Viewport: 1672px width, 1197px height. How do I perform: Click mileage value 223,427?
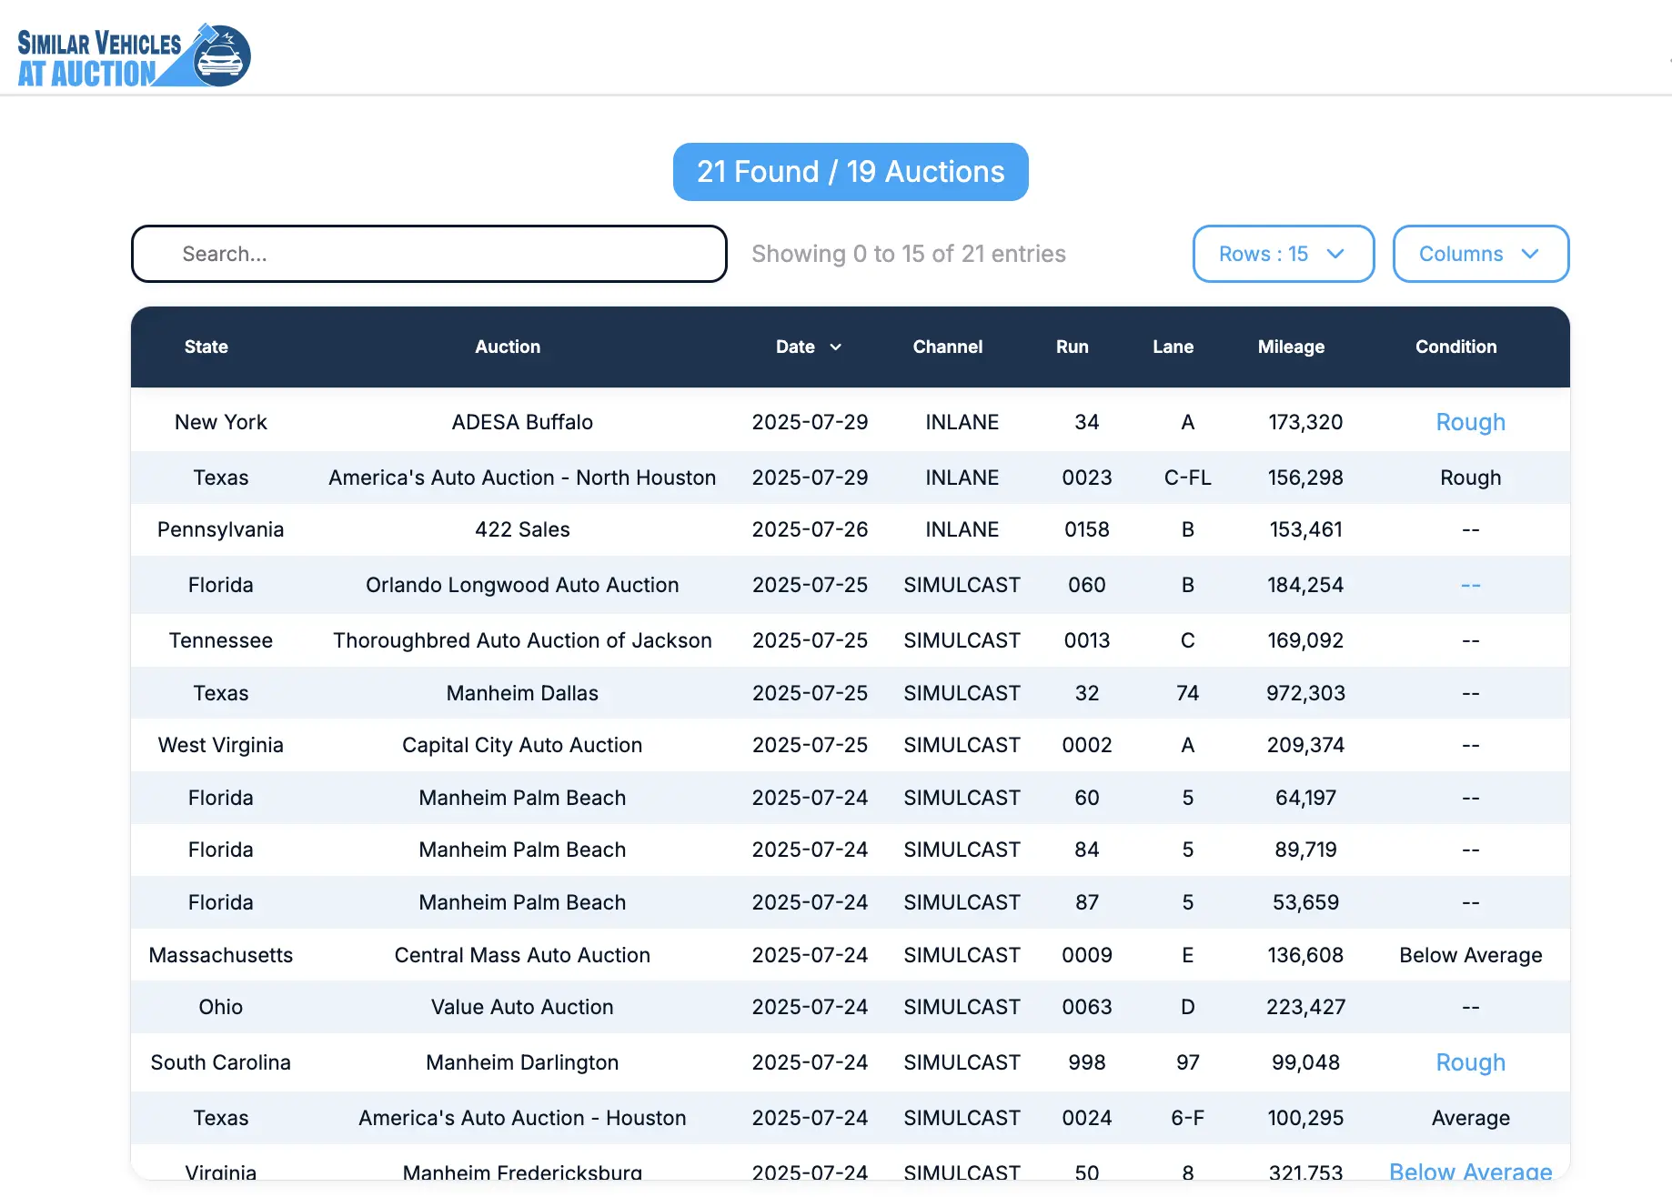tap(1305, 1007)
